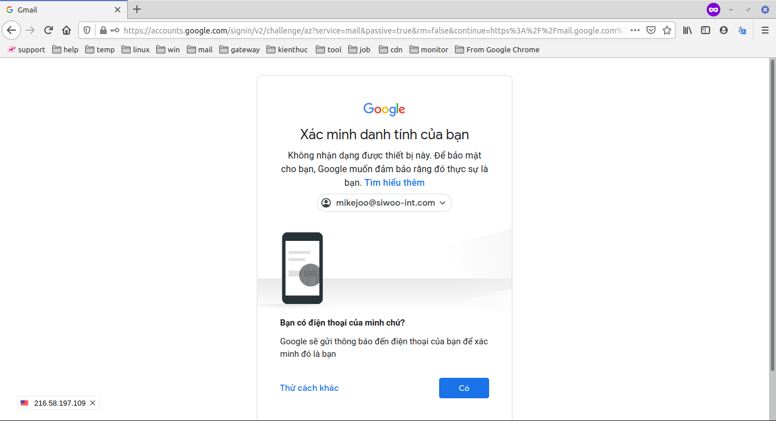Open the temp bookmarks folder

[x=100, y=49]
